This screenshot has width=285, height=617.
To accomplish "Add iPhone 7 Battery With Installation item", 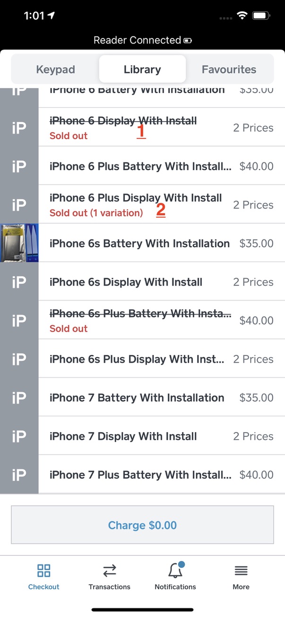I will pos(137,397).
